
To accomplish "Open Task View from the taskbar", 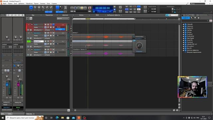I will click(52, 118).
